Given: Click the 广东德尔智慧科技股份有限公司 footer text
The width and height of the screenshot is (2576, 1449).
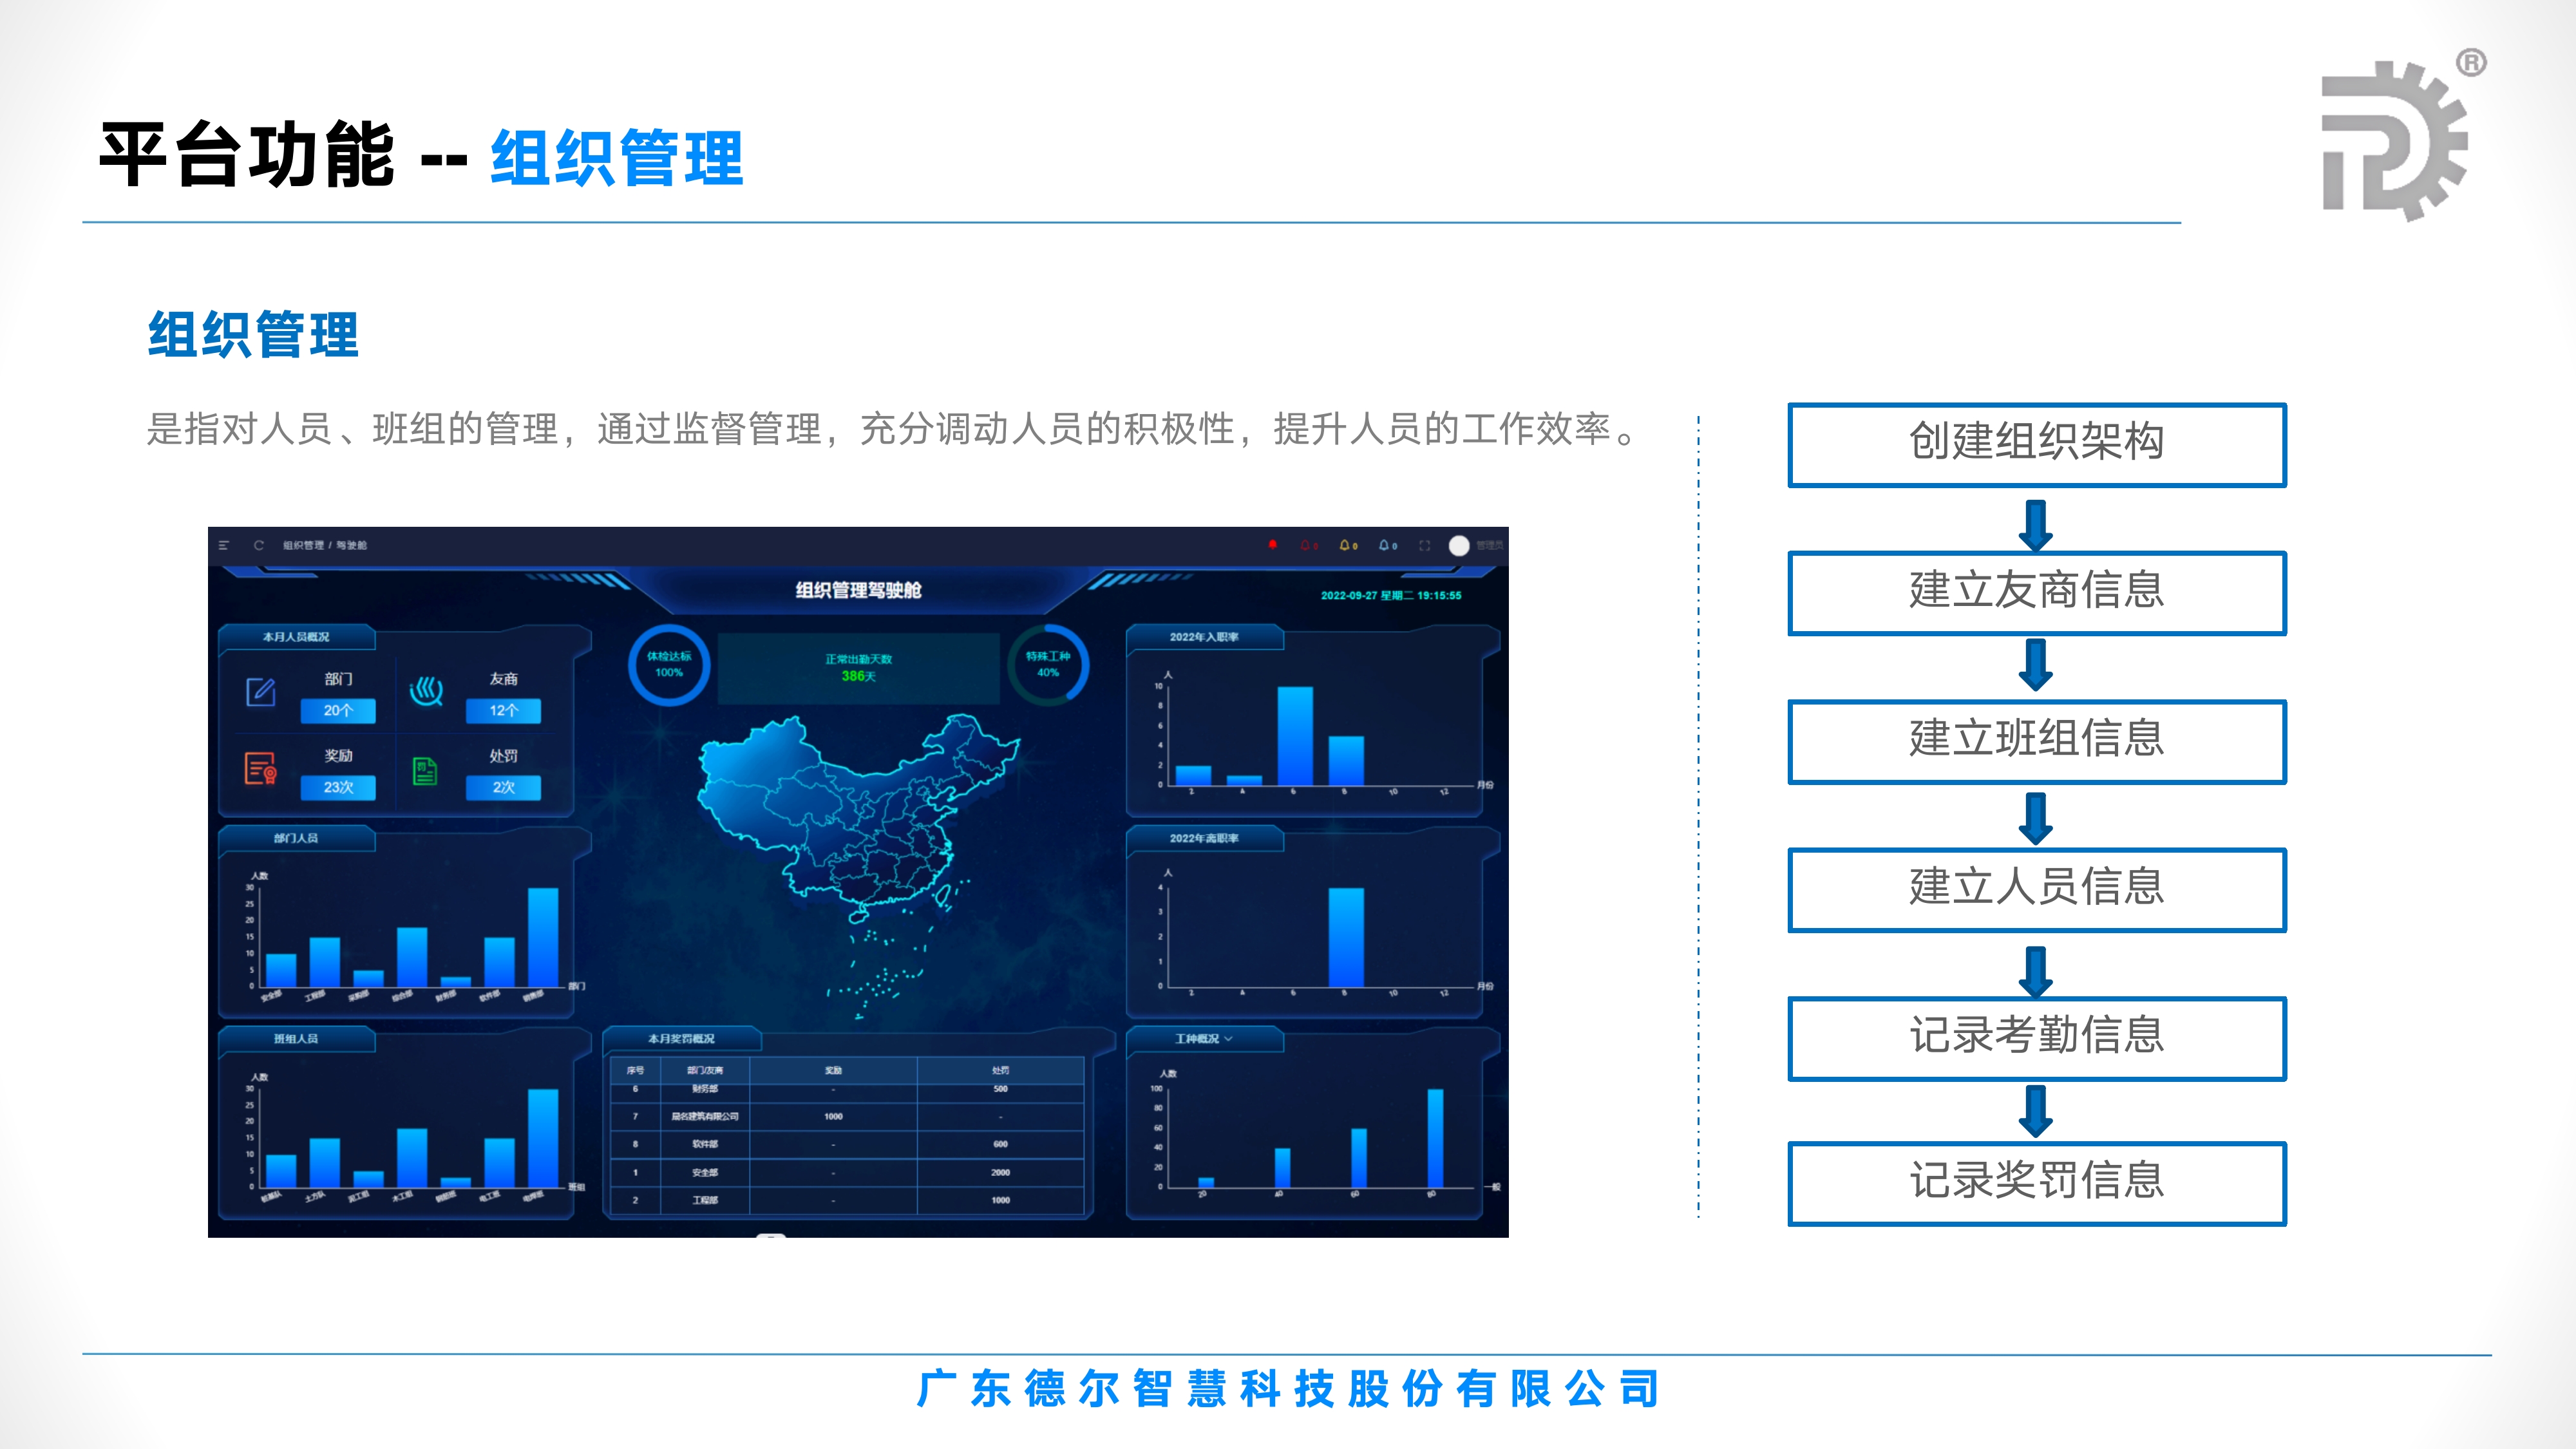Looking at the screenshot, I should [1288, 1389].
